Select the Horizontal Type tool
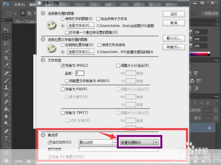221x165 pixels. [x=6, y=138]
